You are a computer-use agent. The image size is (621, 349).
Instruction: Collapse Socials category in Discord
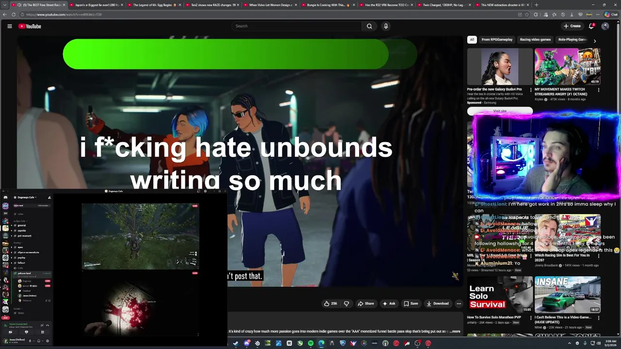pyautogui.click(x=17, y=308)
